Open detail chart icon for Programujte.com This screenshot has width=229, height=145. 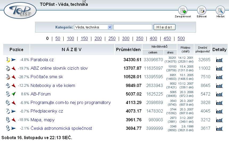click(x=219, y=103)
